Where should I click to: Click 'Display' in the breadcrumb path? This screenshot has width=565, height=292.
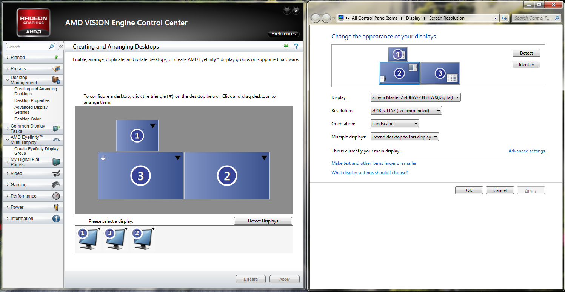(413, 18)
